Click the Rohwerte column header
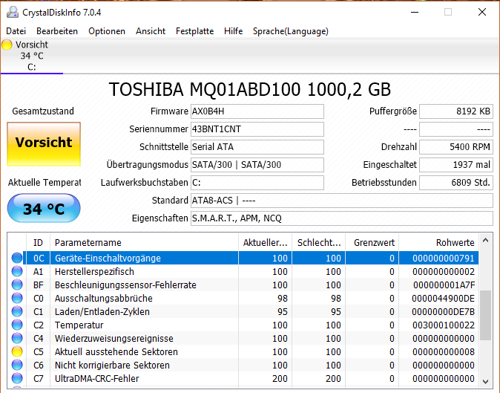 (438, 243)
